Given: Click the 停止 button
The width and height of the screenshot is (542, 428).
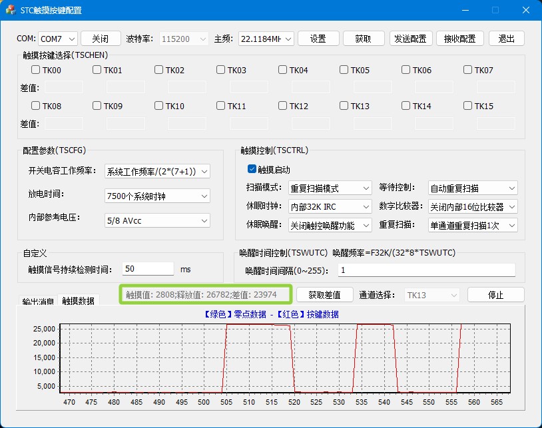Looking at the screenshot, I should click(495, 295).
